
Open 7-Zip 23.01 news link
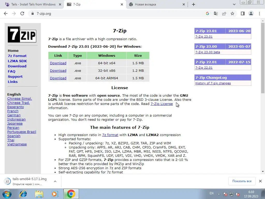coord(204,37)
